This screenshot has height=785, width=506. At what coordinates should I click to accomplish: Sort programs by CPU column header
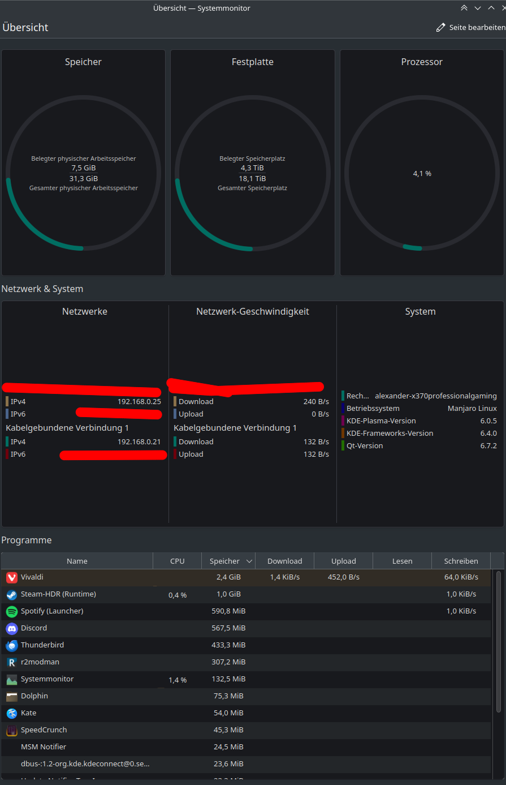pyautogui.click(x=177, y=561)
